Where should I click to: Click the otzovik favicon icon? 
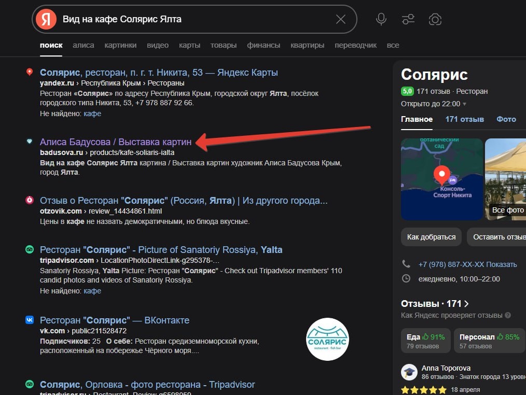(30, 200)
